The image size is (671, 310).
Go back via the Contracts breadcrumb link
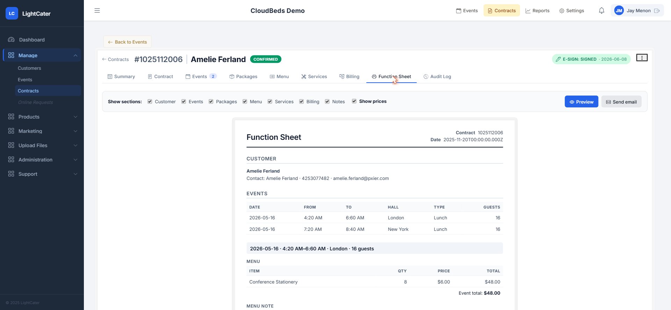pos(115,60)
